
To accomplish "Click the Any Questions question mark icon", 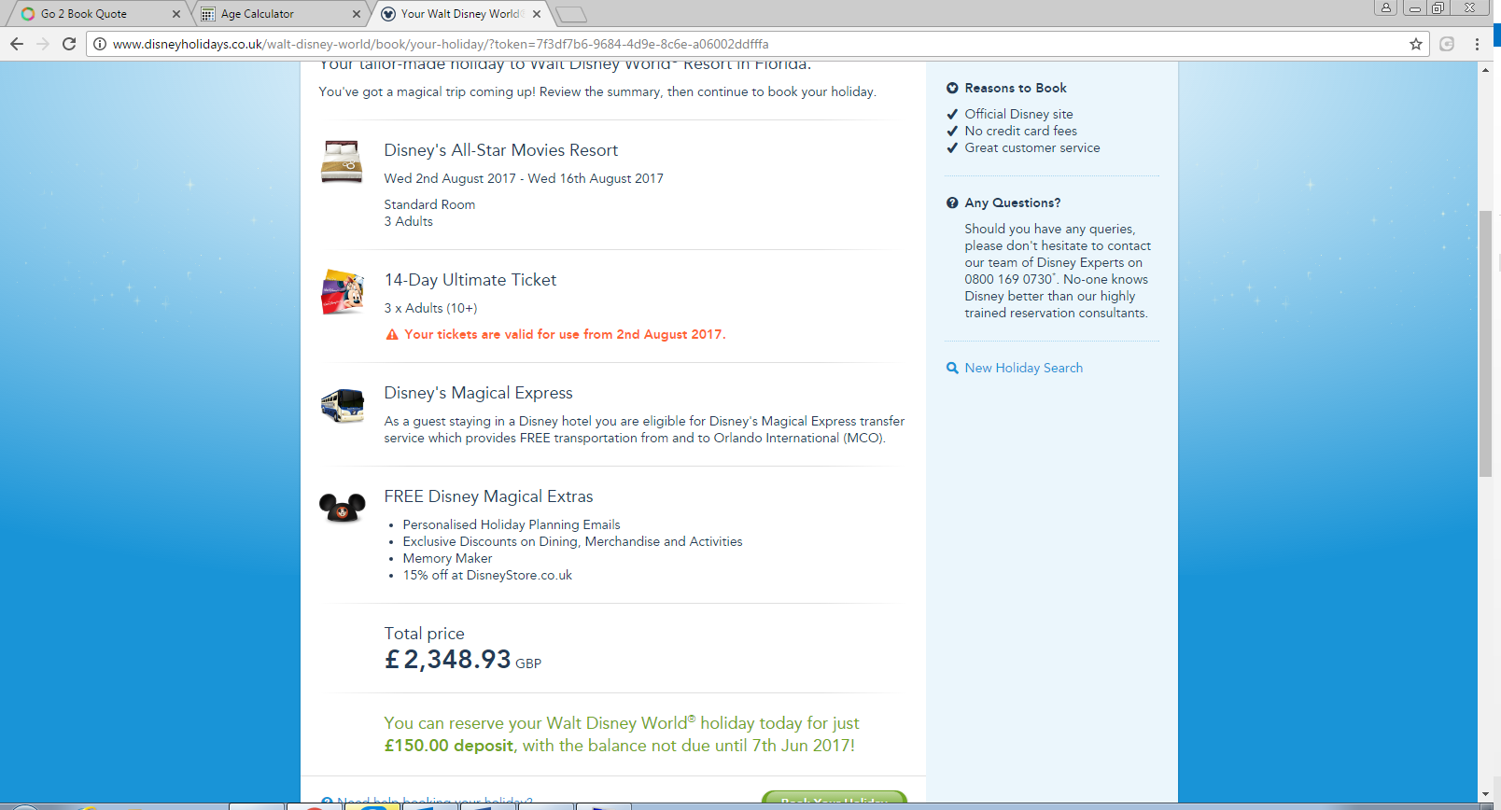I will coord(952,202).
